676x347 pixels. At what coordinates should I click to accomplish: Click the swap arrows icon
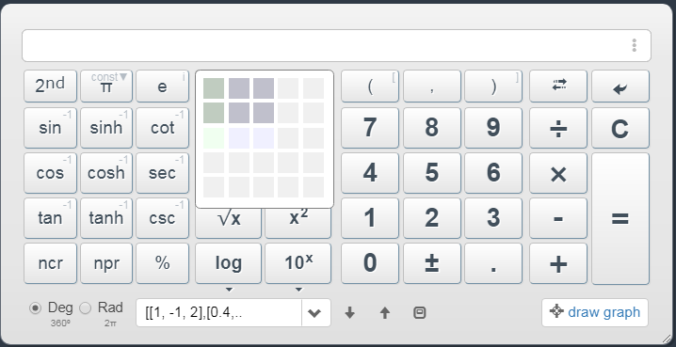(558, 87)
